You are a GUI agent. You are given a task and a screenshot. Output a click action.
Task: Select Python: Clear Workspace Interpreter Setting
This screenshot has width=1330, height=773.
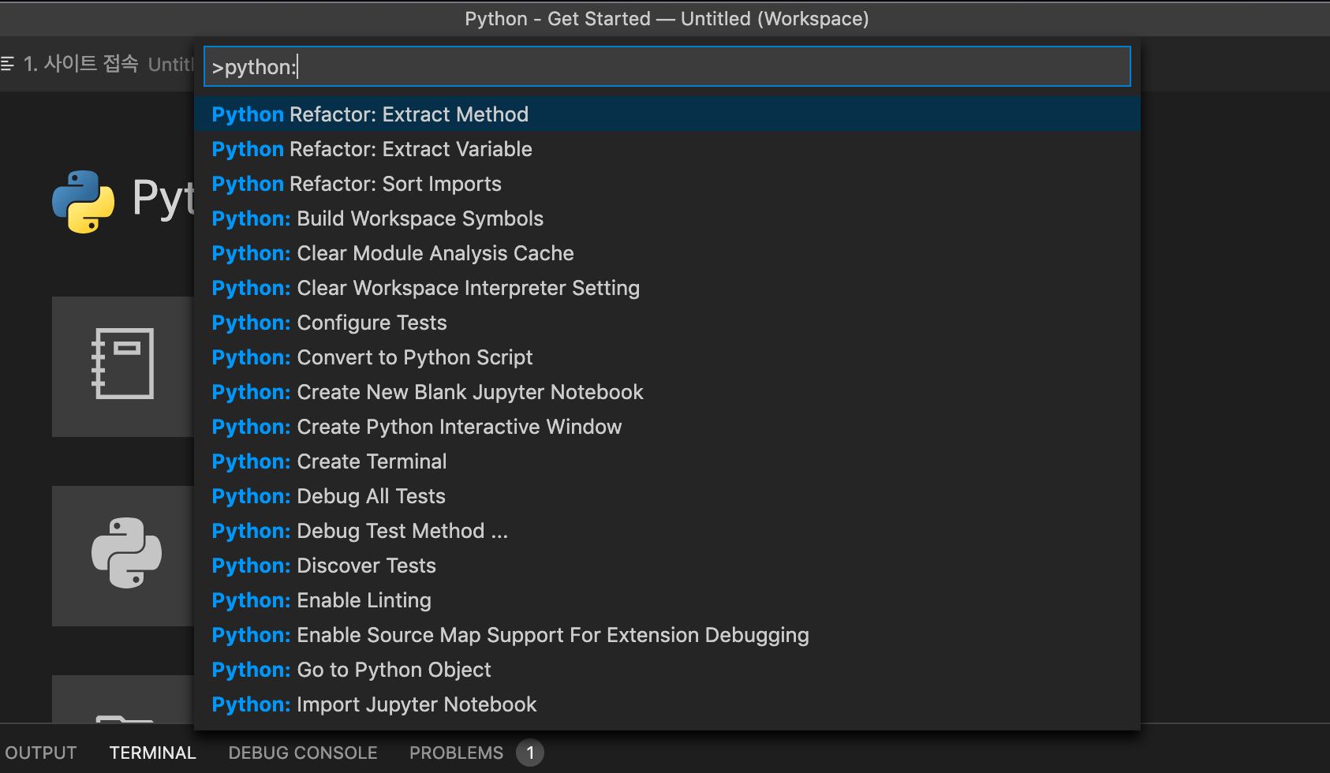pos(667,288)
